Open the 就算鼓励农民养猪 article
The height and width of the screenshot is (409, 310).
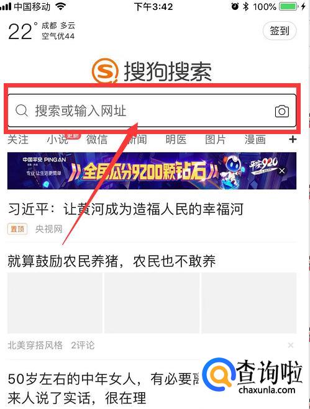112,261
